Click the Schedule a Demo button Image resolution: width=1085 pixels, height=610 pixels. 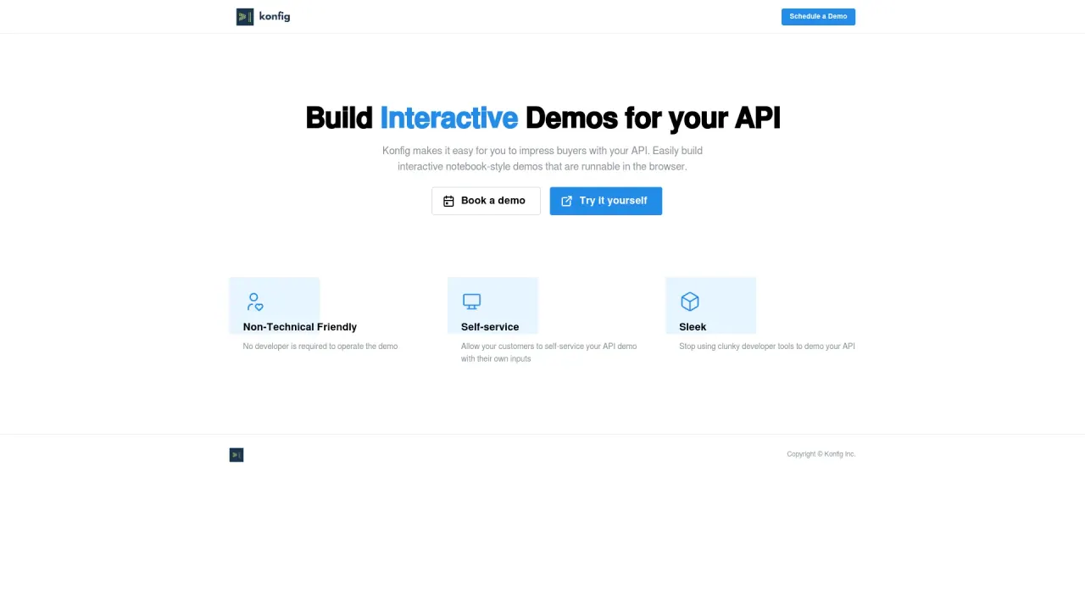818,17
